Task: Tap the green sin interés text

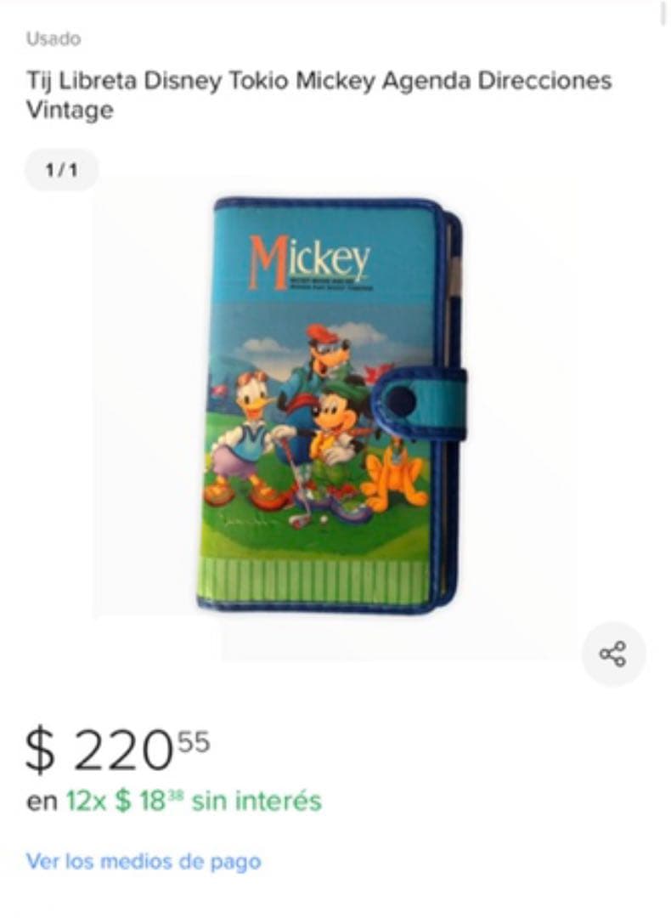Action: 257,801
